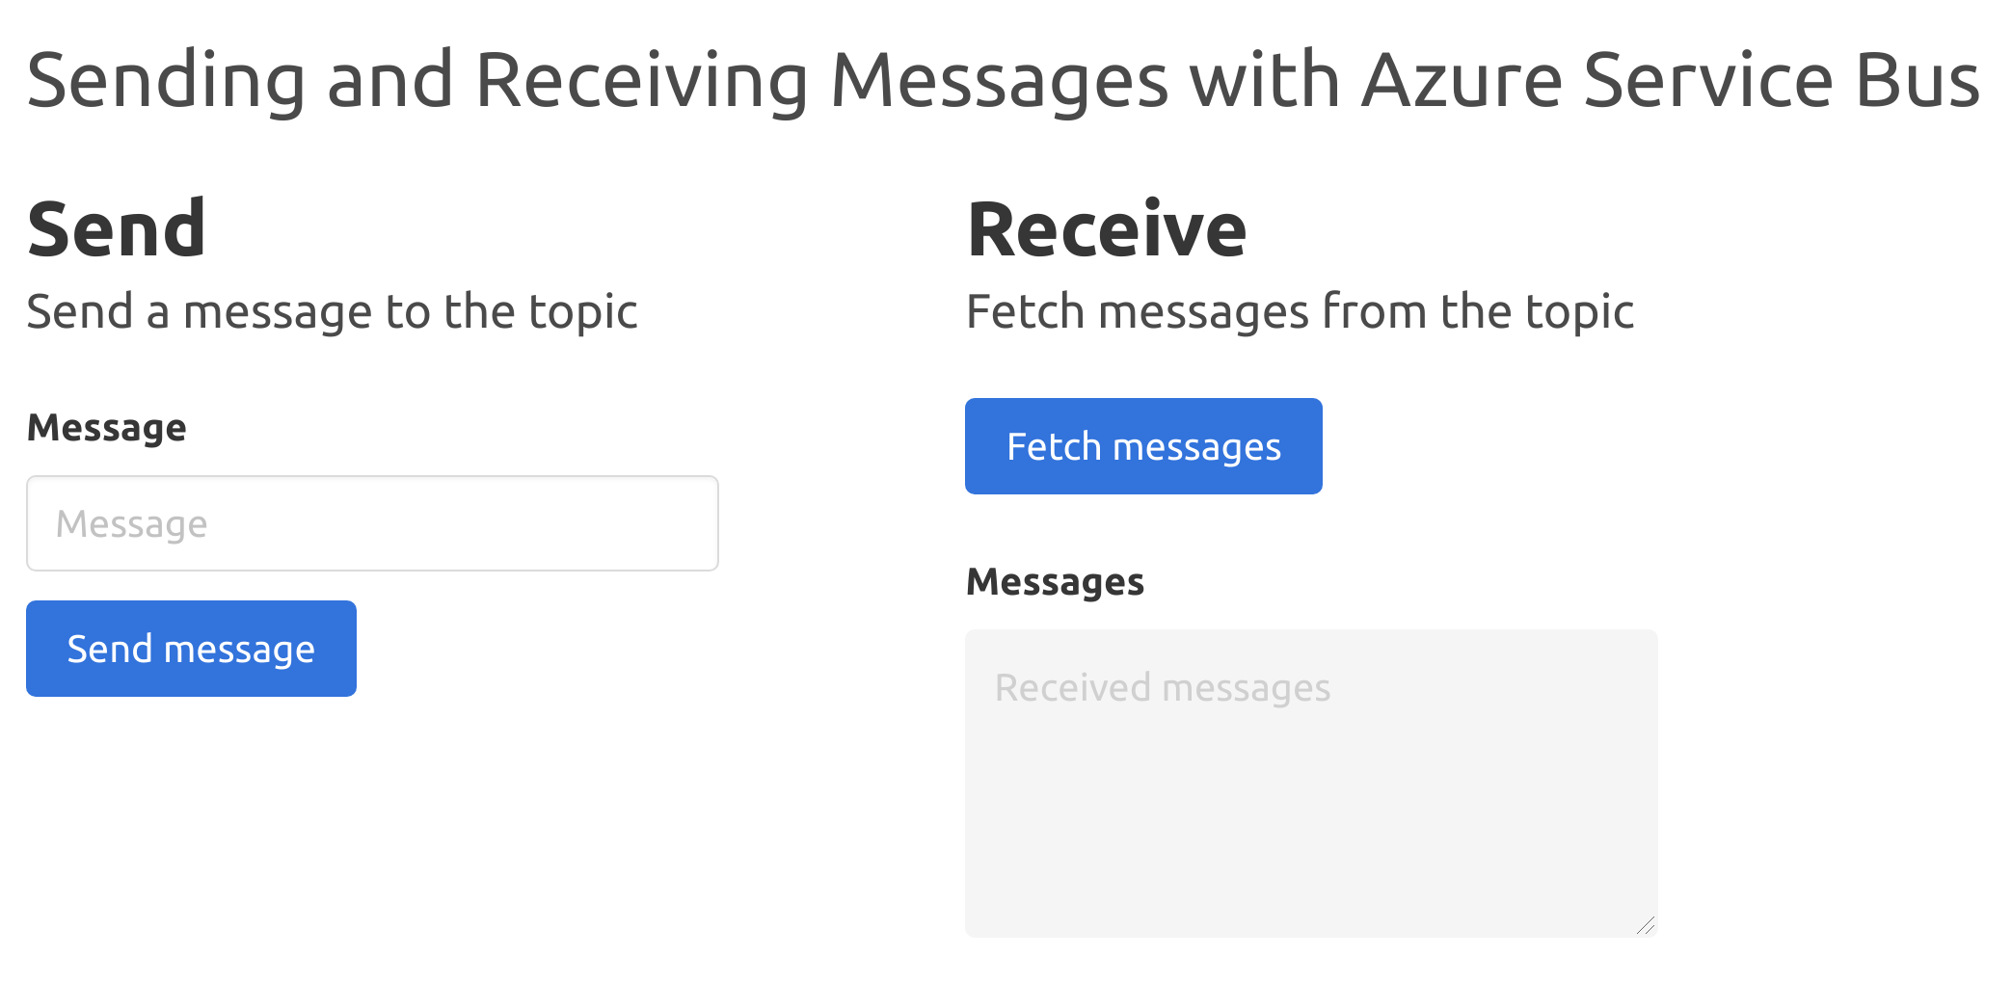
Task: Click the bold Messages label above text area
Action: tap(1055, 582)
